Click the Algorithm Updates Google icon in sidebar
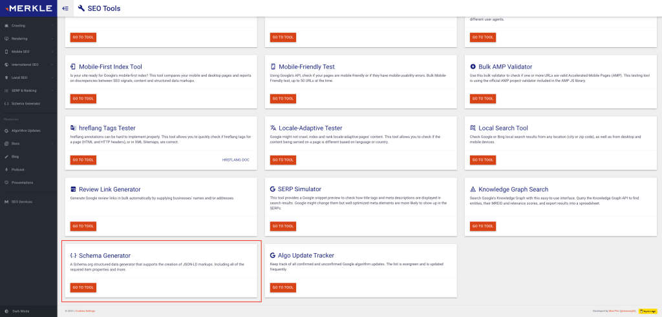The image size is (662, 317). [6, 130]
